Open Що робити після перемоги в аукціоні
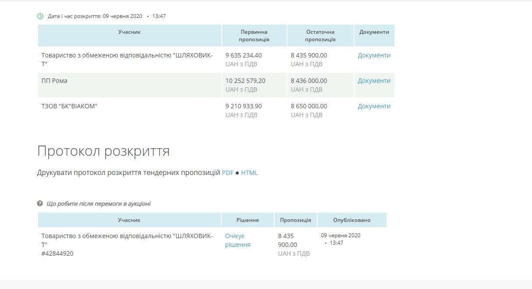The height and width of the screenshot is (289, 532). pyautogui.click(x=99, y=203)
